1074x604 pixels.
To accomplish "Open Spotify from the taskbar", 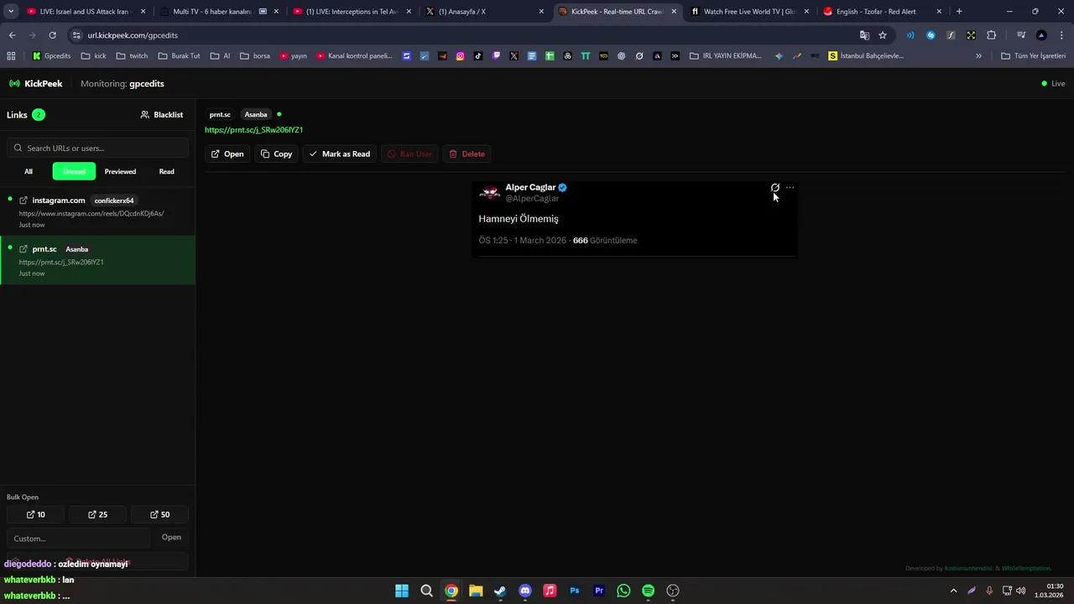I will [648, 591].
